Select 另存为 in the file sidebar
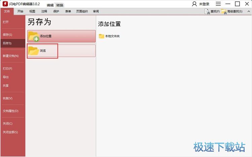Screen dimensions: 252x157 pos(13,43)
